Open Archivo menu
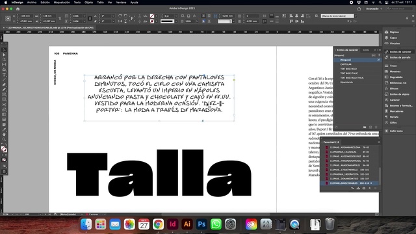Viewport: 416px width, 234px height. click(x=32, y=3)
